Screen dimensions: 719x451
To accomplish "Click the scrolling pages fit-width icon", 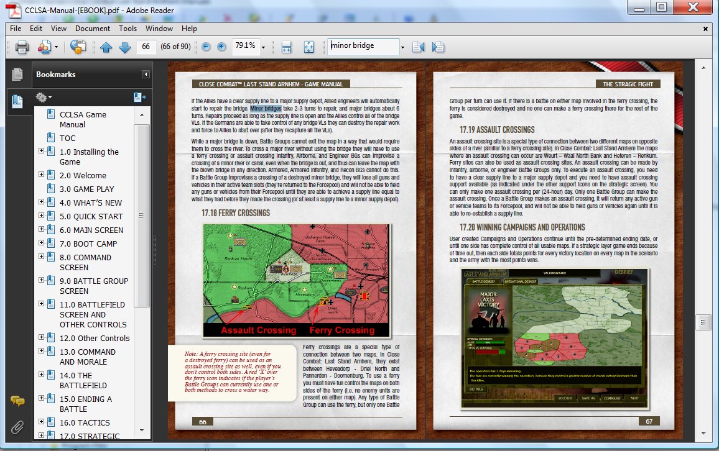I will click(287, 47).
